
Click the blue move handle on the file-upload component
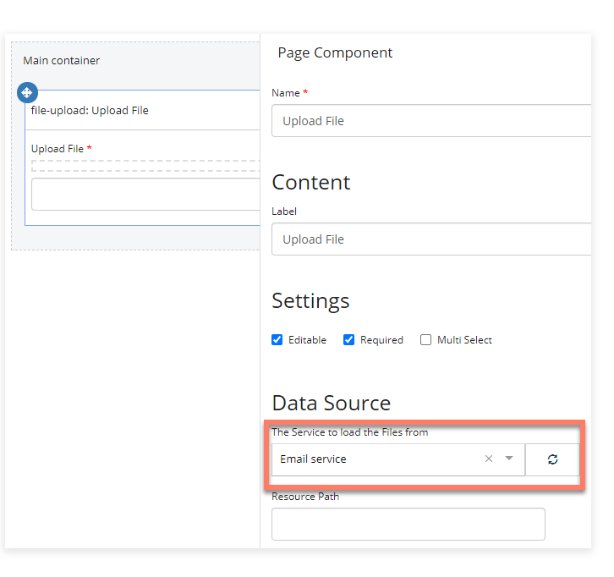coord(27,93)
